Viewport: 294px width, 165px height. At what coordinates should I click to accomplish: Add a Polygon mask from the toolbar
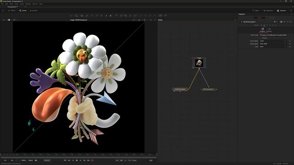(x=150, y=16)
